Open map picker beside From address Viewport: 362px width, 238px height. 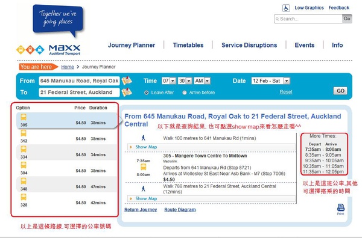127,81
